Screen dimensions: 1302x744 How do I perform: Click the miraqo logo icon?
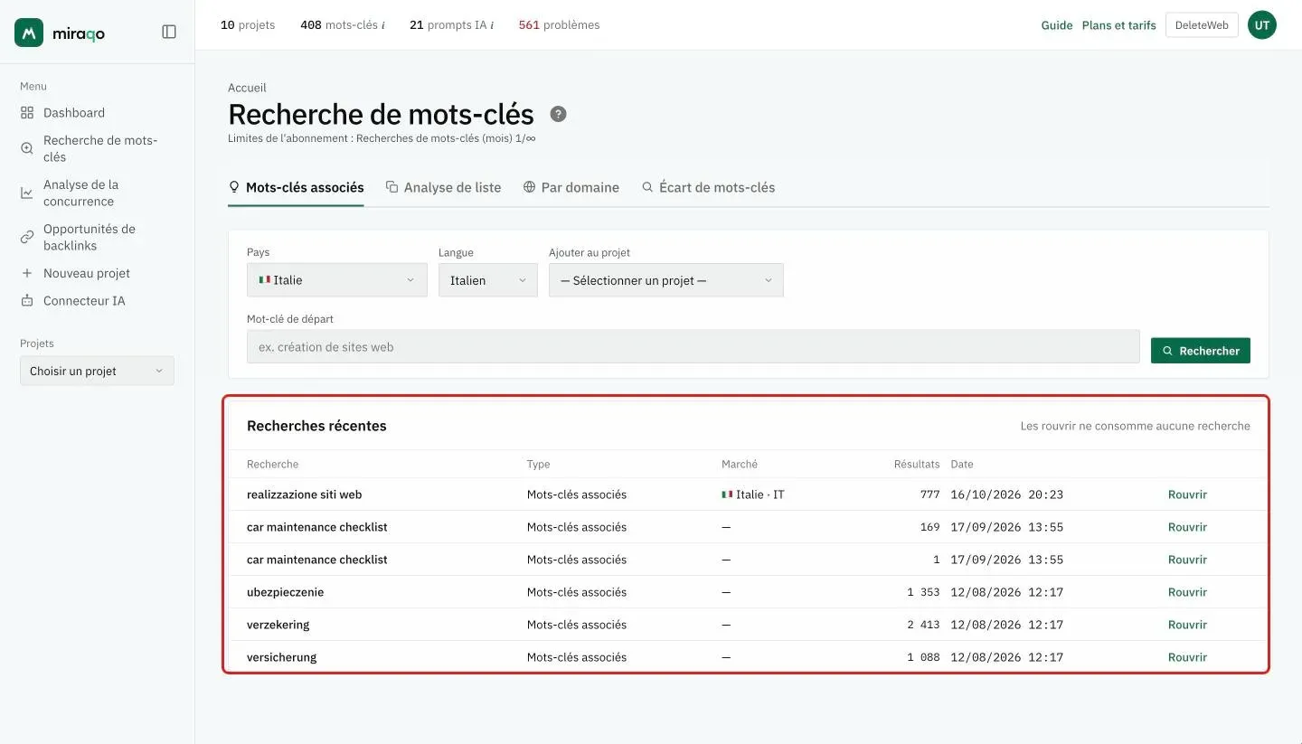coord(29,33)
